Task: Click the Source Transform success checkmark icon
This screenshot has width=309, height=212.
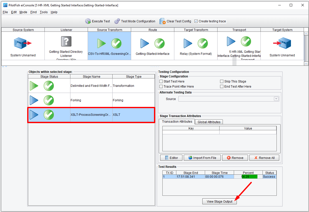Action: click(116, 43)
